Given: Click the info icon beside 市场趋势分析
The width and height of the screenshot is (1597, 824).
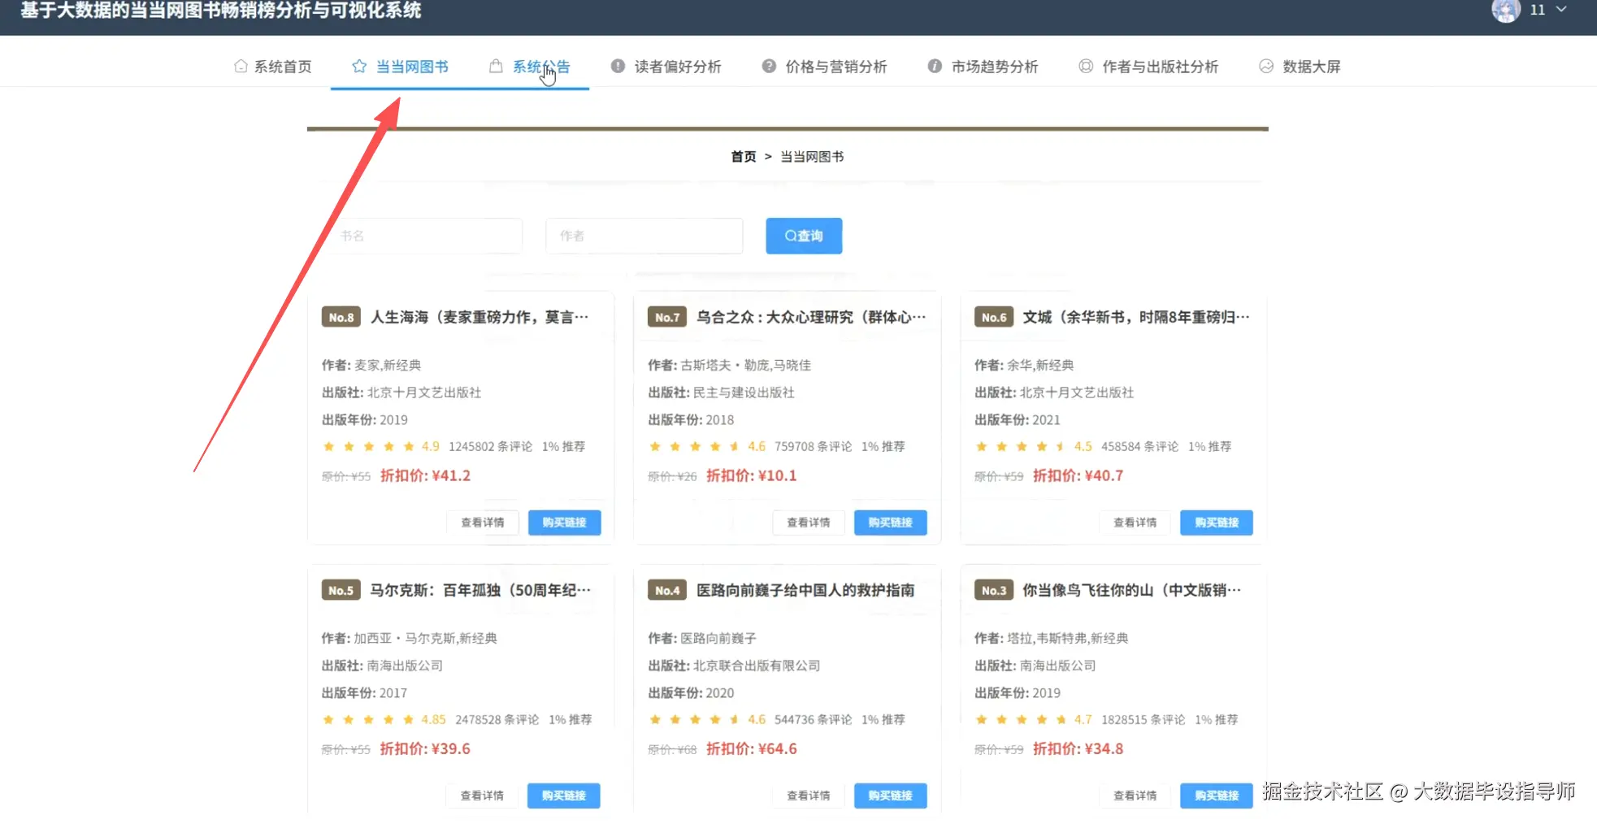Looking at the screenshot, I should (935, 67).
